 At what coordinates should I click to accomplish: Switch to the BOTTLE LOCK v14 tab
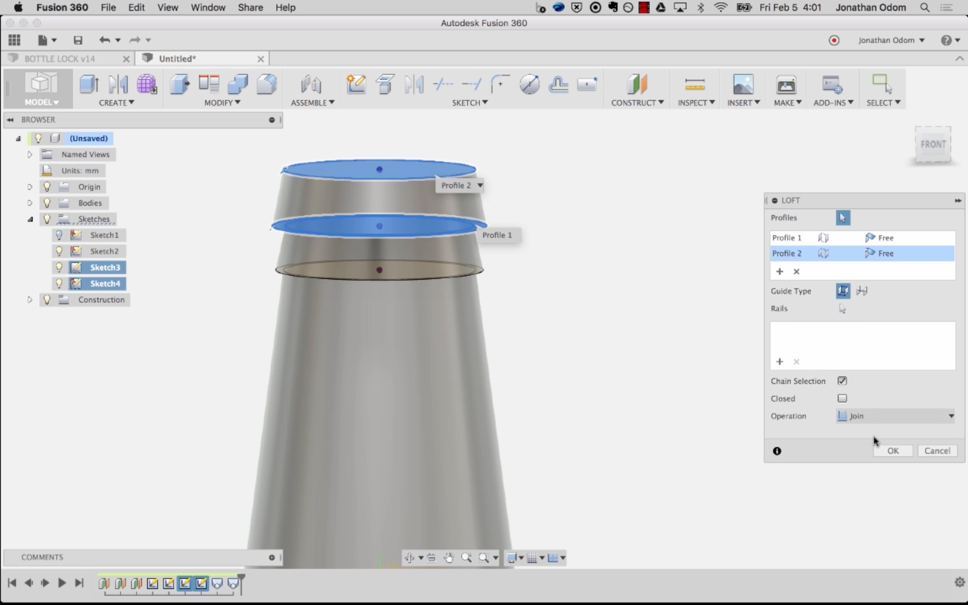(x=60, y=59)
